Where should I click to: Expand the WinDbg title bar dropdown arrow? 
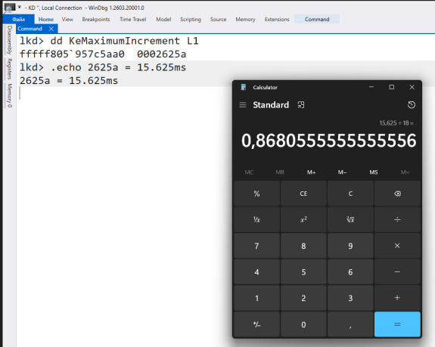[20, 8]
